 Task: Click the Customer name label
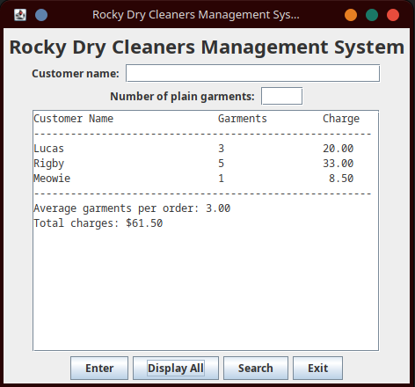click(76, 74)
